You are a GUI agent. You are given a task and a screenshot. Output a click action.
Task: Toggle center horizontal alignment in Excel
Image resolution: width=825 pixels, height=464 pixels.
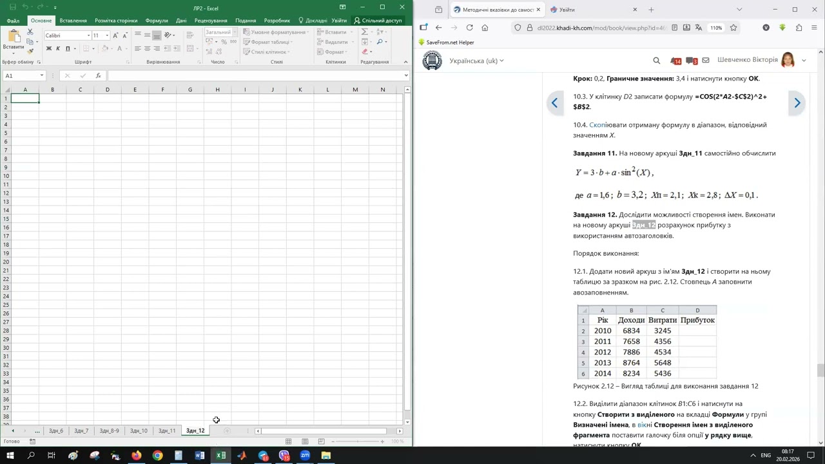[x=147, y=48]
